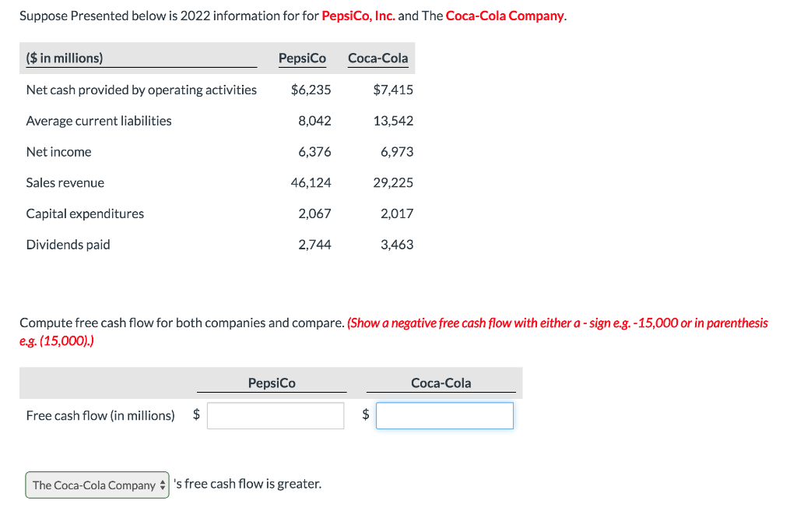Click the Net income row label
The width and height of the screenshot is (797, 522).
pyautogui.click(x=58, y=151)
